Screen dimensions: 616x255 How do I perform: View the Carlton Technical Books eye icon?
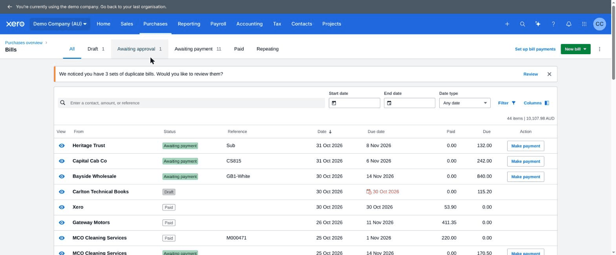62,192
